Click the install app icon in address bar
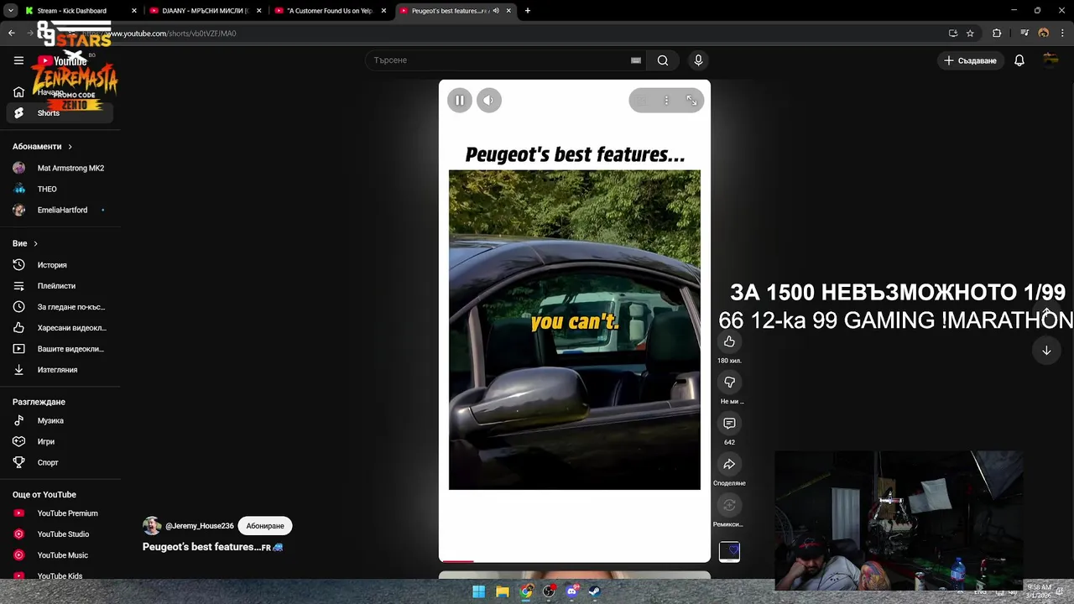 point(953,34)
